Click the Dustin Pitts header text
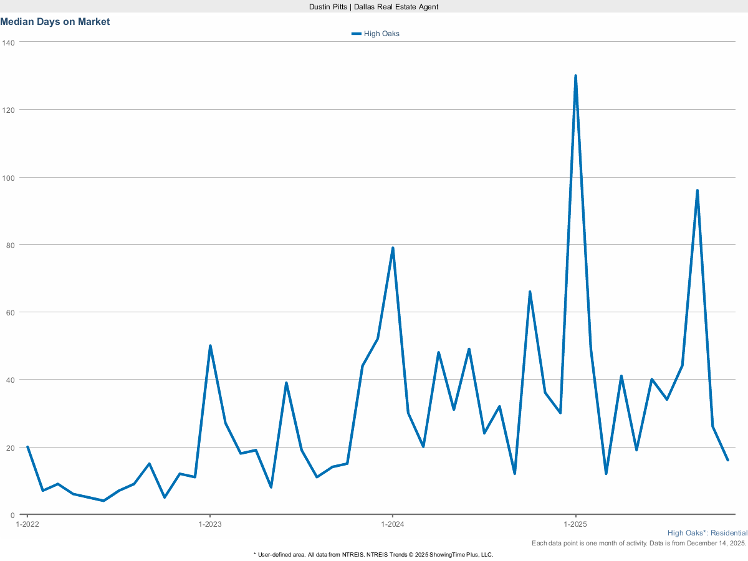The height and width of the screenshot is (561, 748). pyautogui.click(x=374, y=6)
